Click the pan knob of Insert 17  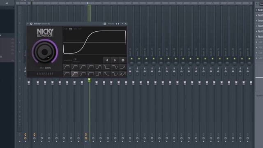[x=154, y=63]
